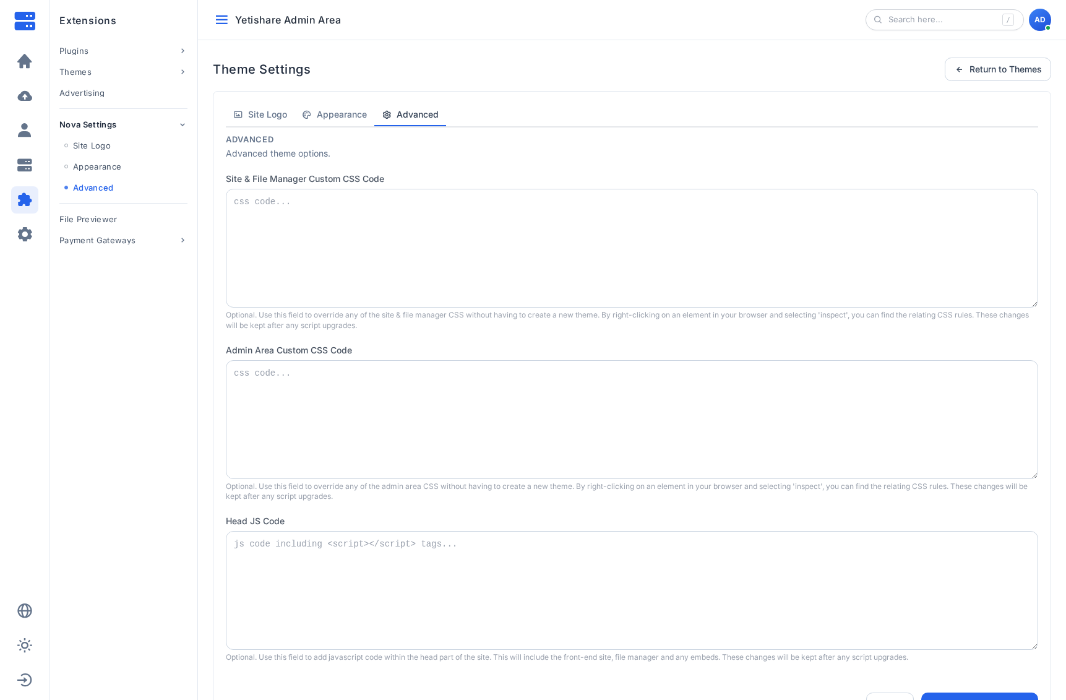Select the Extensions puzzle icon

click(25, 200)
